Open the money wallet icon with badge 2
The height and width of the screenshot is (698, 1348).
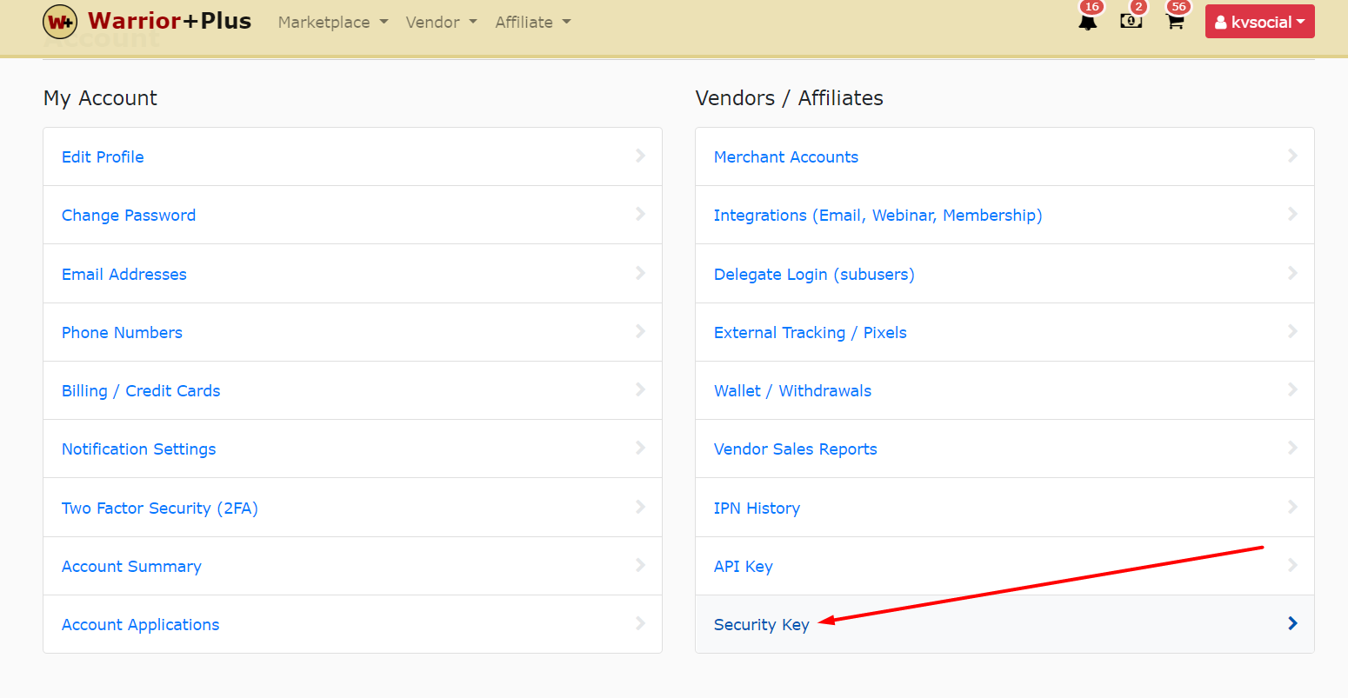(x=1131, y=21)
